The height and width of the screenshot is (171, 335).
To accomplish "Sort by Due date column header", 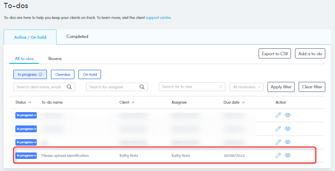I will (234, 102).
